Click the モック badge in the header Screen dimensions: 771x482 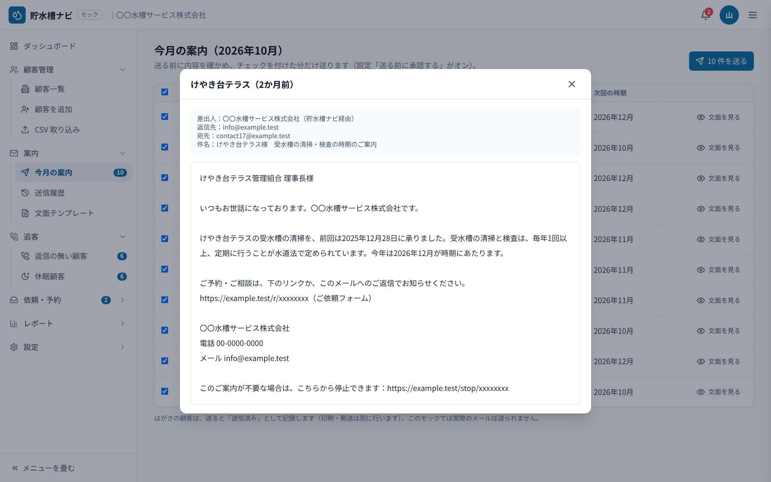click(x=90, y=15)
